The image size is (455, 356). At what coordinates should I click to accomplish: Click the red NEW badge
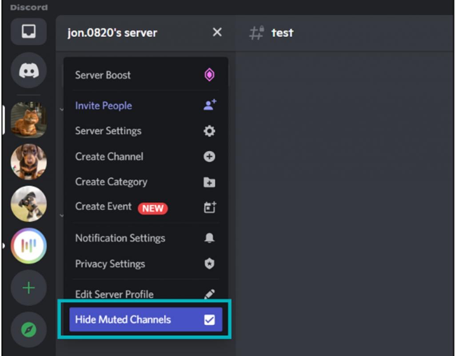click(x=153, y=209)
